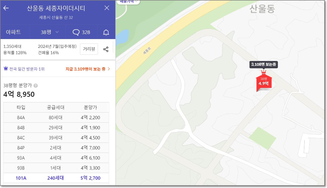Click the 4억 8,950 sale price

(19, 95)
